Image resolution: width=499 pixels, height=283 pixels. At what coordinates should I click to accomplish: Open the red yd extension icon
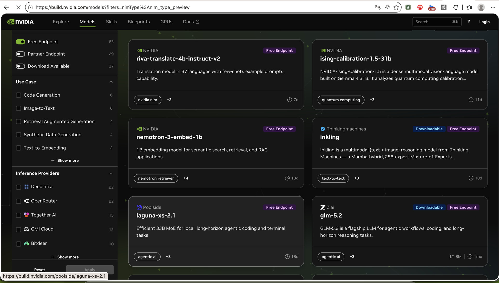click(420, 7)
